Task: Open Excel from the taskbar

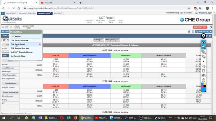Action: pyautogui.click(x=69, y=118)
